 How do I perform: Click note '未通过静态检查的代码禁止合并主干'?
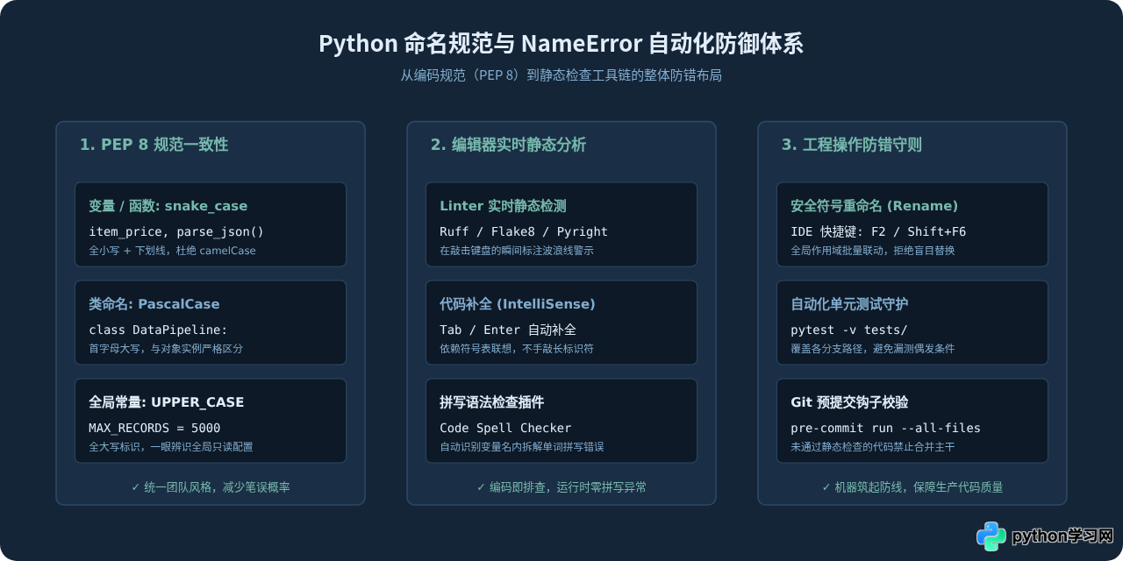pyautogui.click(x=873, y=447)
